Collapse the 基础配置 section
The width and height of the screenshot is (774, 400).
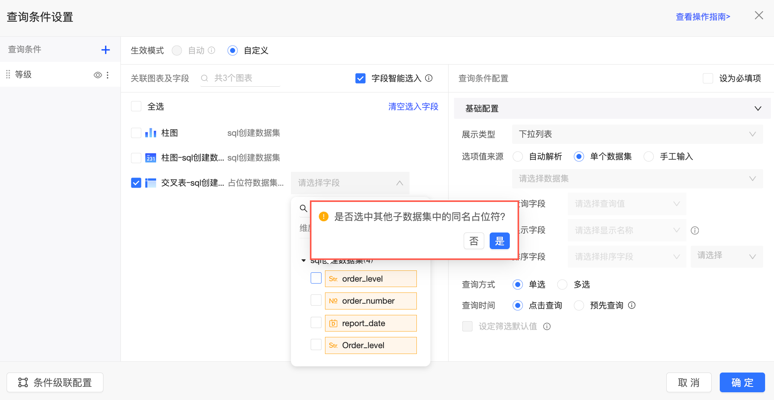click(758, 109)
